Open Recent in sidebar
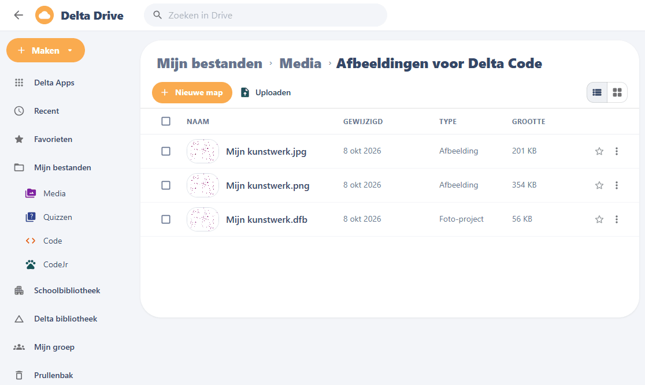Image resolution: width=645 pixels, height=385 pixels. [46, 111]
